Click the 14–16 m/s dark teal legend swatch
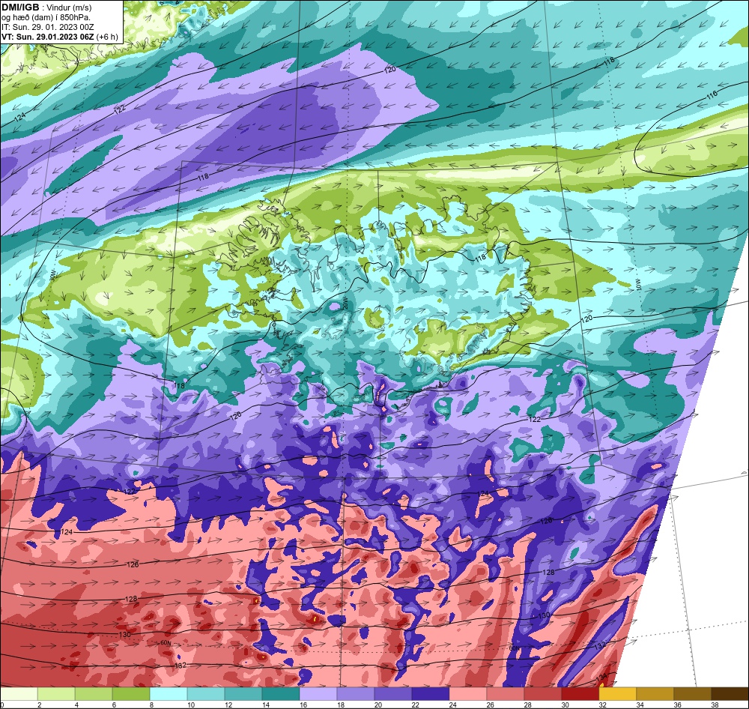 pos(281,694)
